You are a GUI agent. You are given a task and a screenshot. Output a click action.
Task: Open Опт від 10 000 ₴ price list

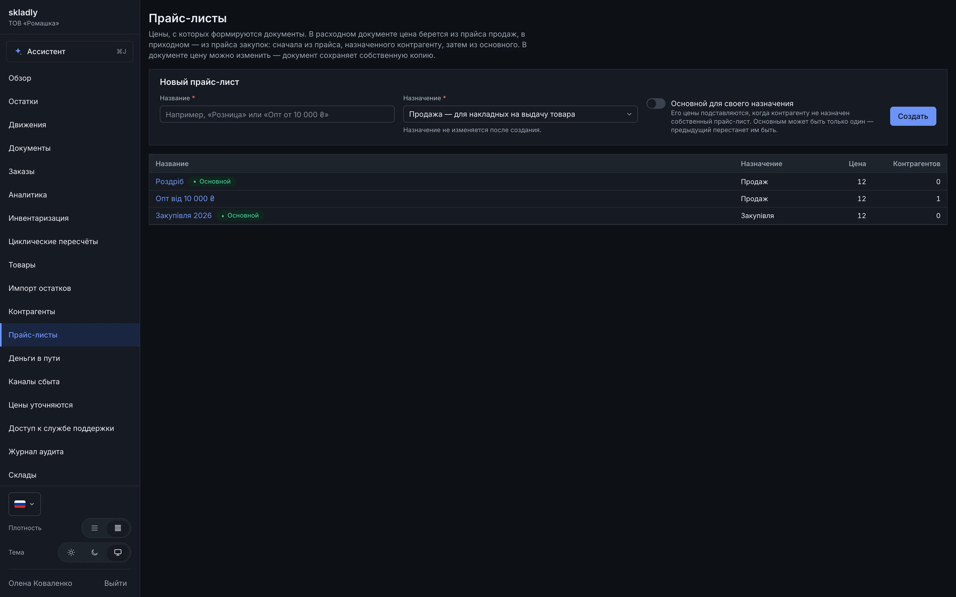pyautogui.click(x=185, y=199)
